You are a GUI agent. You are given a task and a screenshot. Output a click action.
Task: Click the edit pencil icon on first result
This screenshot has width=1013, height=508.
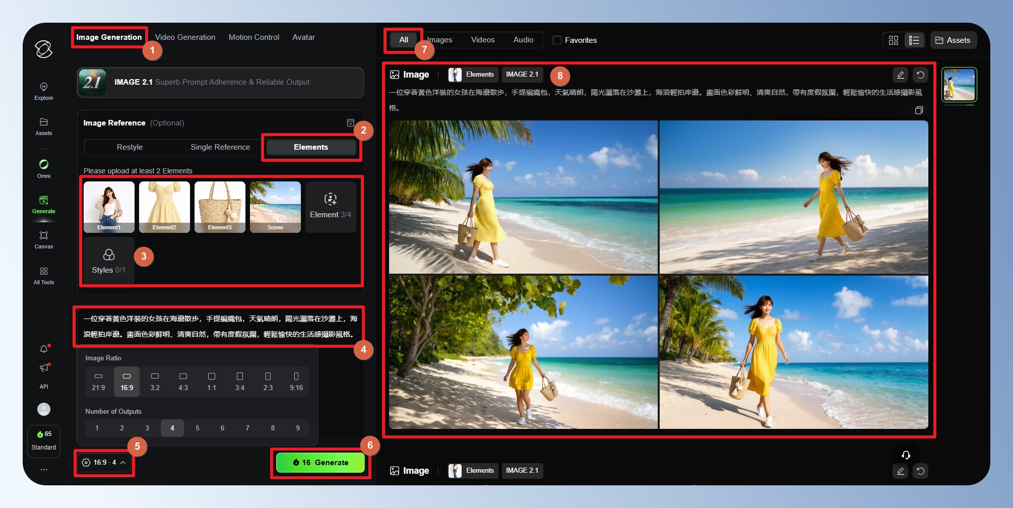(x=900, y=75)
